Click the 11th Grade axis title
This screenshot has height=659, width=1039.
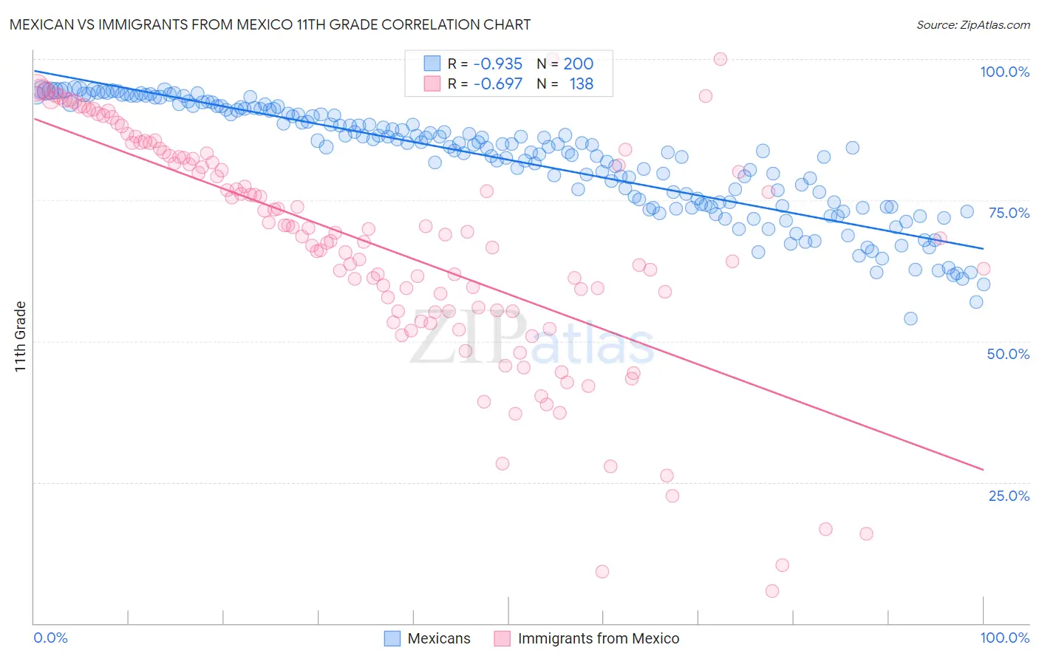pos(21,337)
